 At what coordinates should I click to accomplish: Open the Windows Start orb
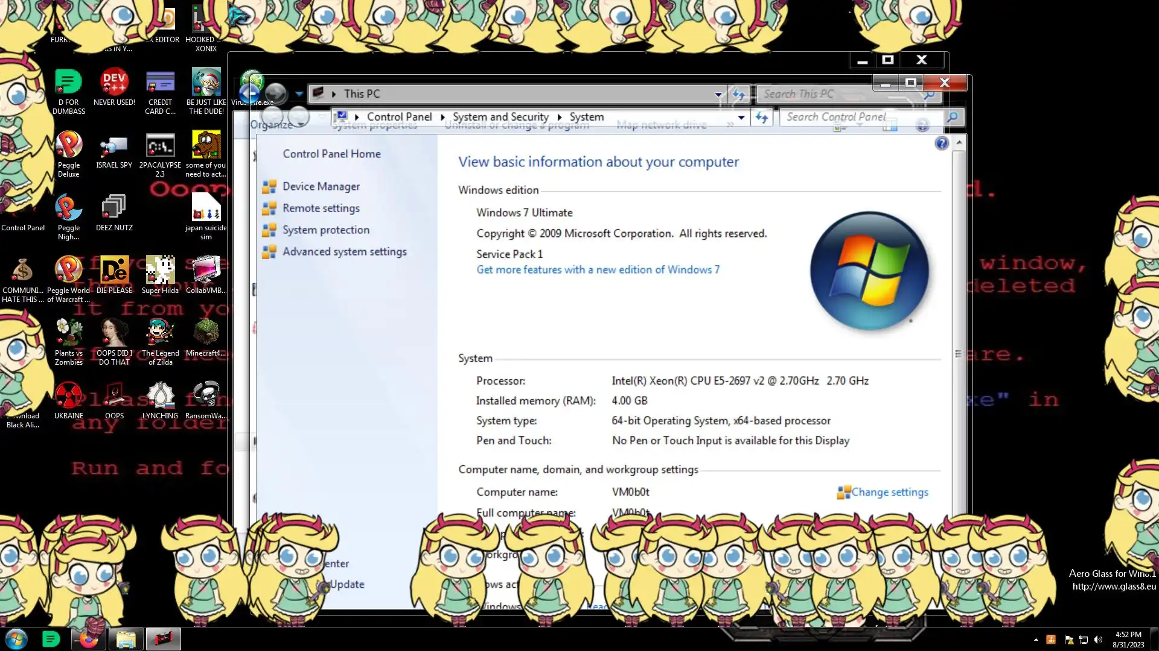tap(16, 639)
